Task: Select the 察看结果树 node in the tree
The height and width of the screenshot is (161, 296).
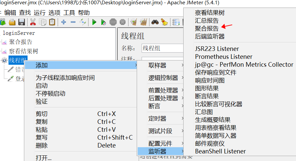Action: (24, 51)
